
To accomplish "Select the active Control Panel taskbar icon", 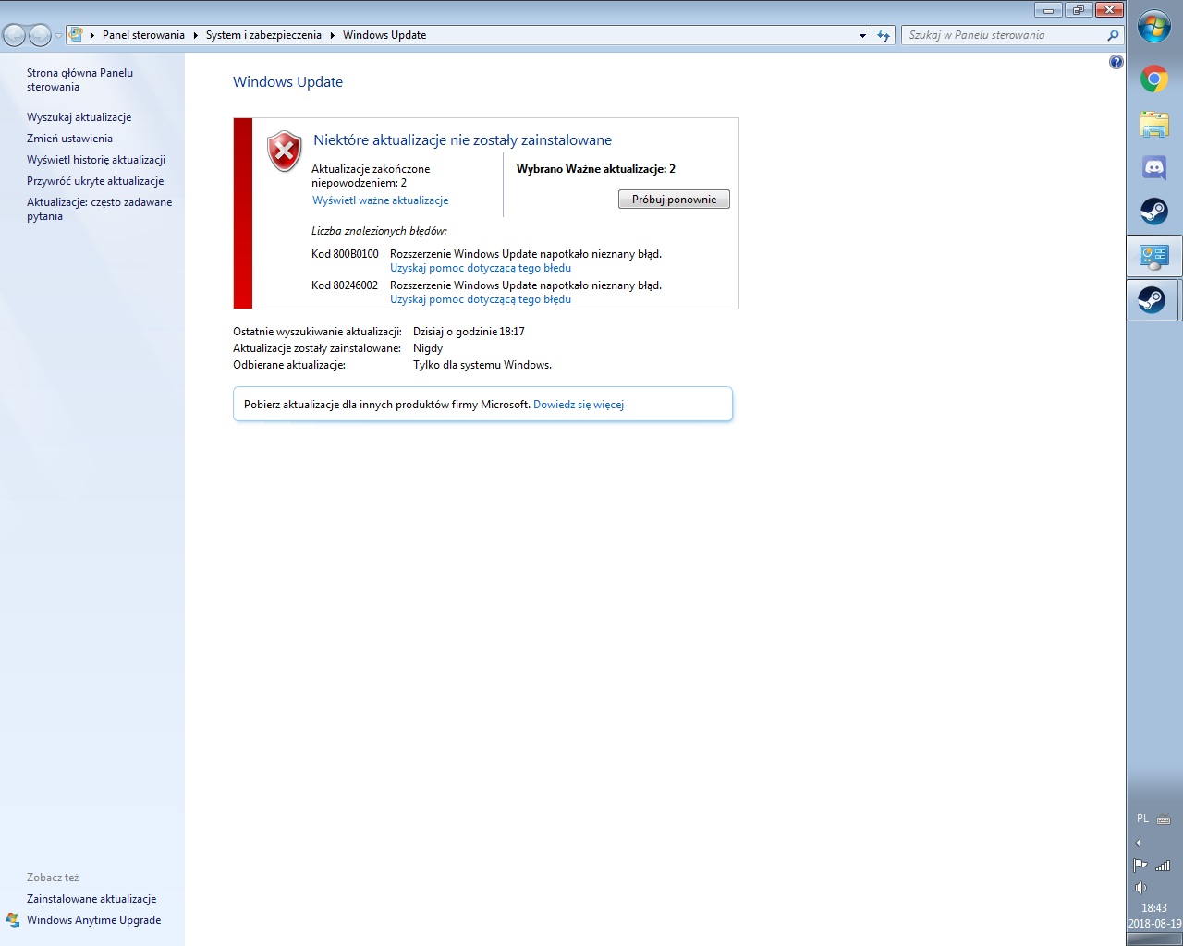I will pos(1153,256).
